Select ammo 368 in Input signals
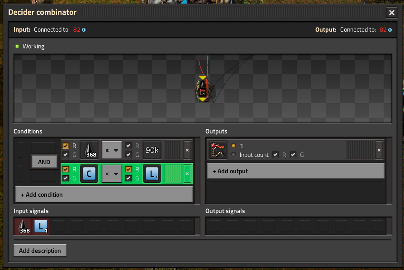404x270 pixels. (23, 226)
